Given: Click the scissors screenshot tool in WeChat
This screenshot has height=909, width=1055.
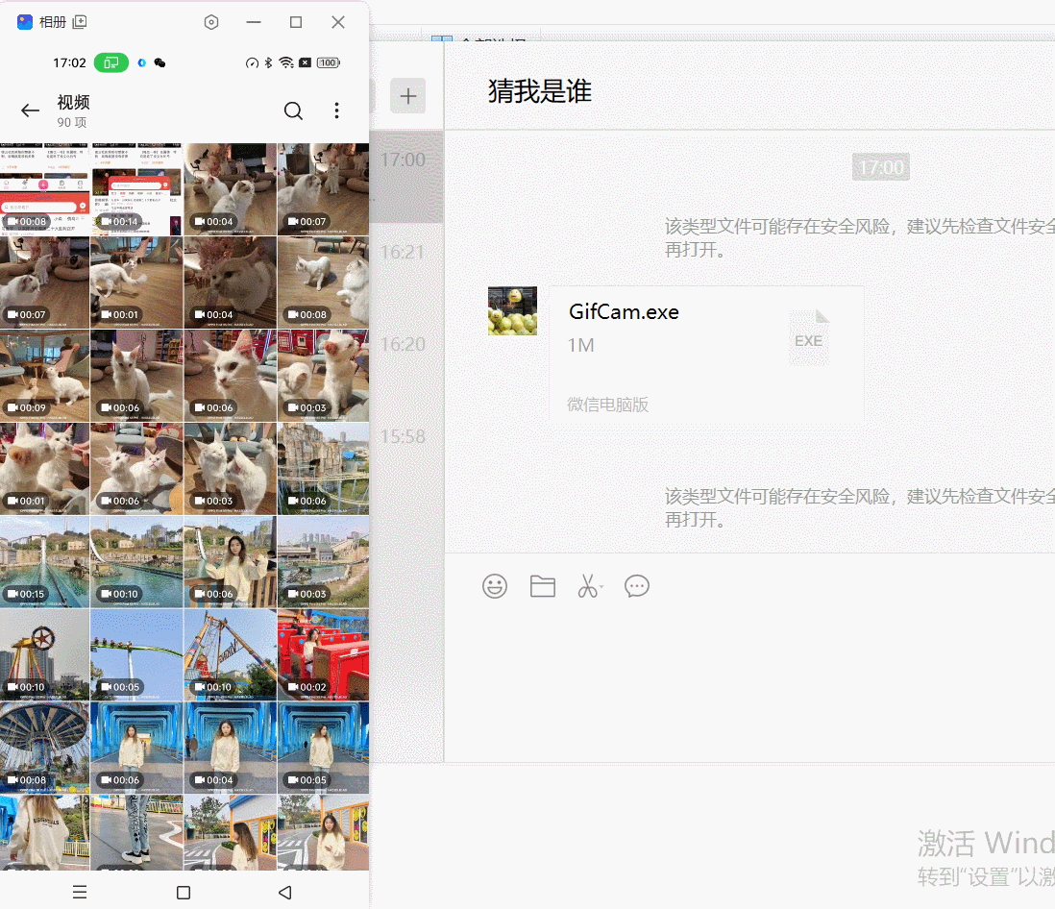Looking at the screenshot, I should (589, 586).
